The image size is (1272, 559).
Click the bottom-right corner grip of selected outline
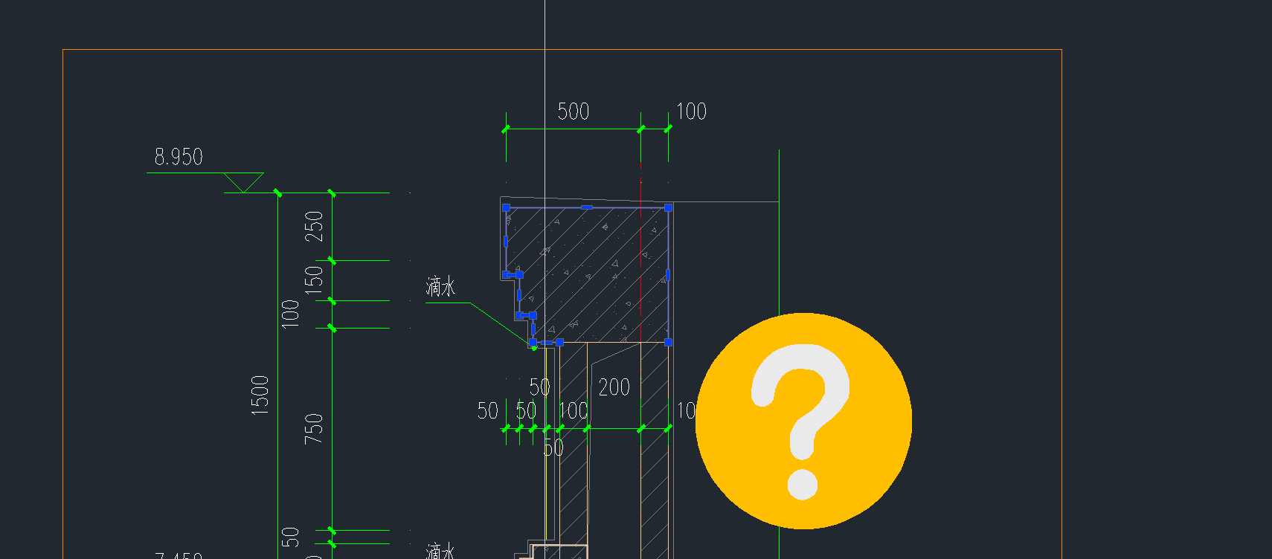668,342
